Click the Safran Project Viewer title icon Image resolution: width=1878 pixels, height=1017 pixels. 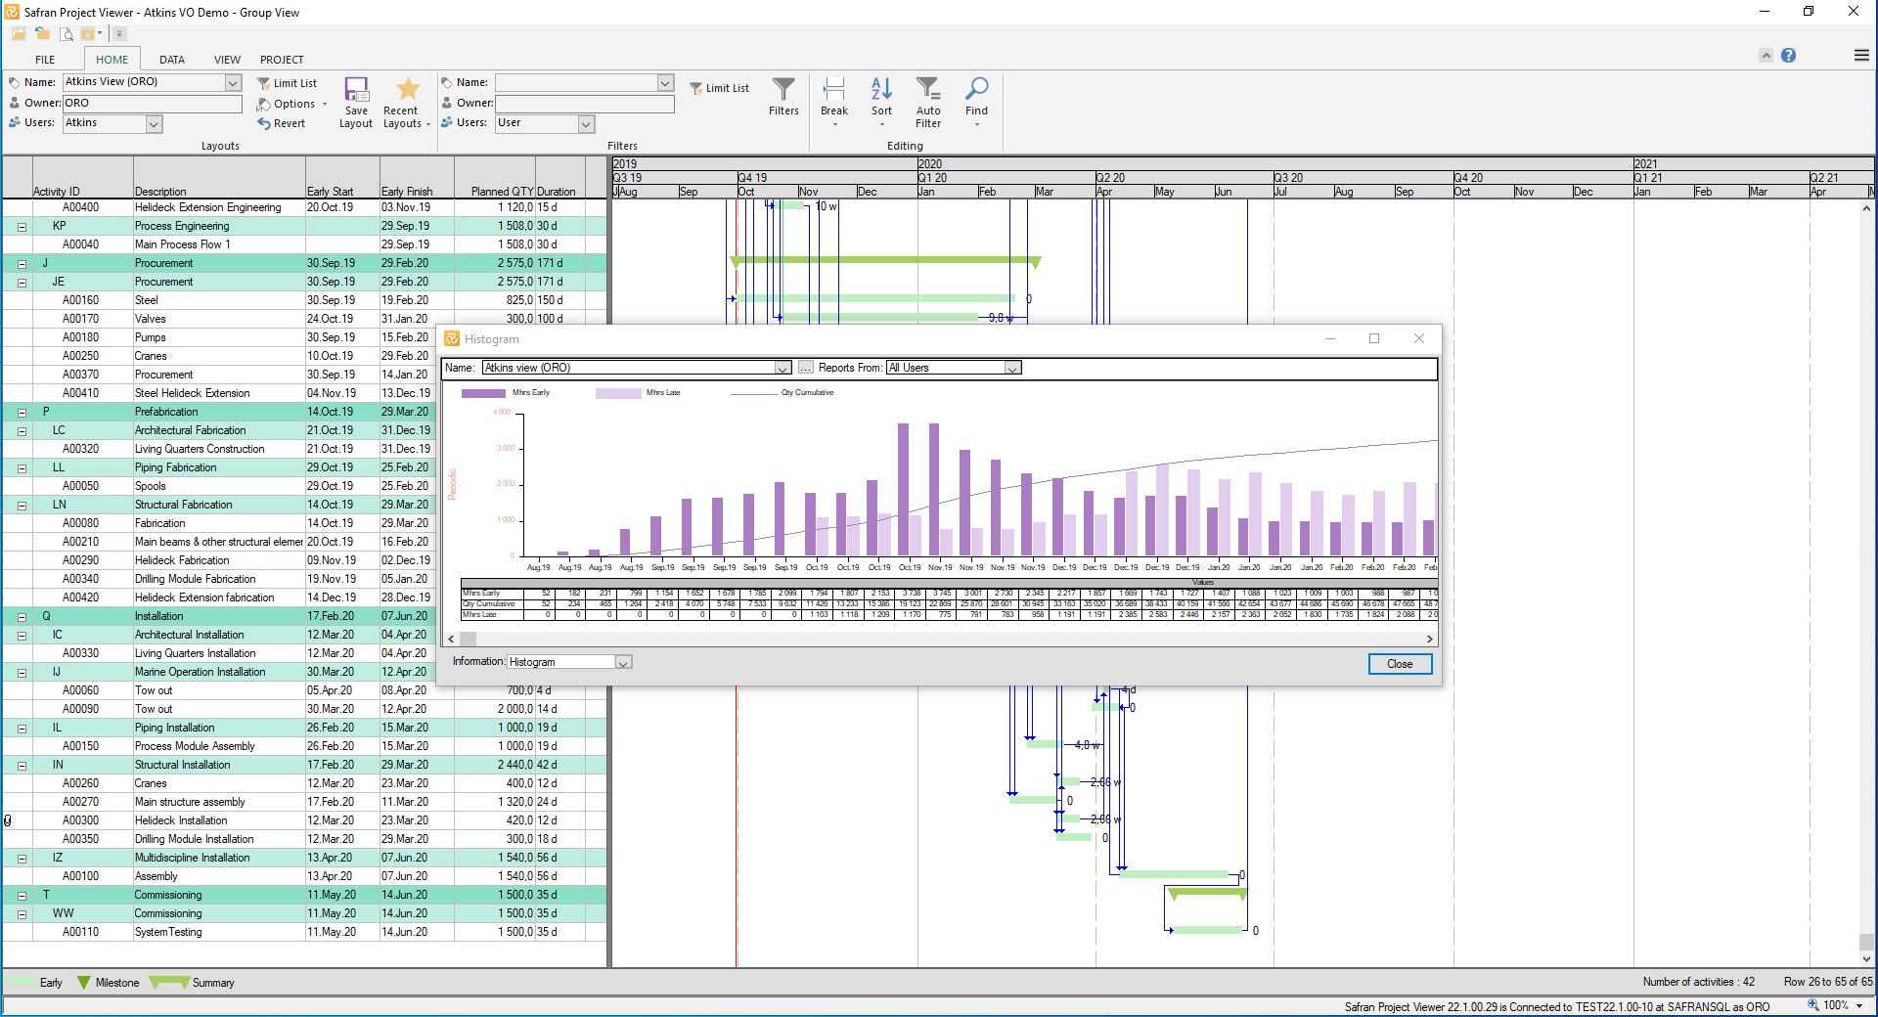coord(12,12)
